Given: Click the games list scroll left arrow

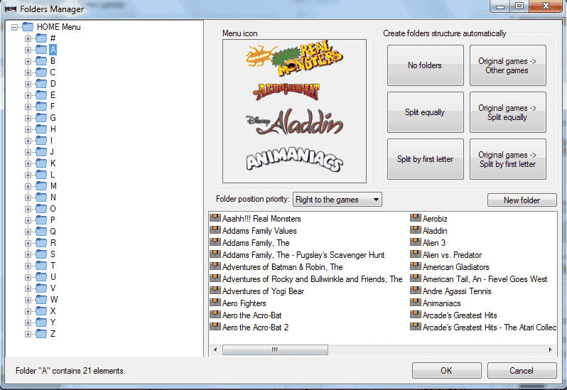Looking at the screenshot, I should [215, 350].
